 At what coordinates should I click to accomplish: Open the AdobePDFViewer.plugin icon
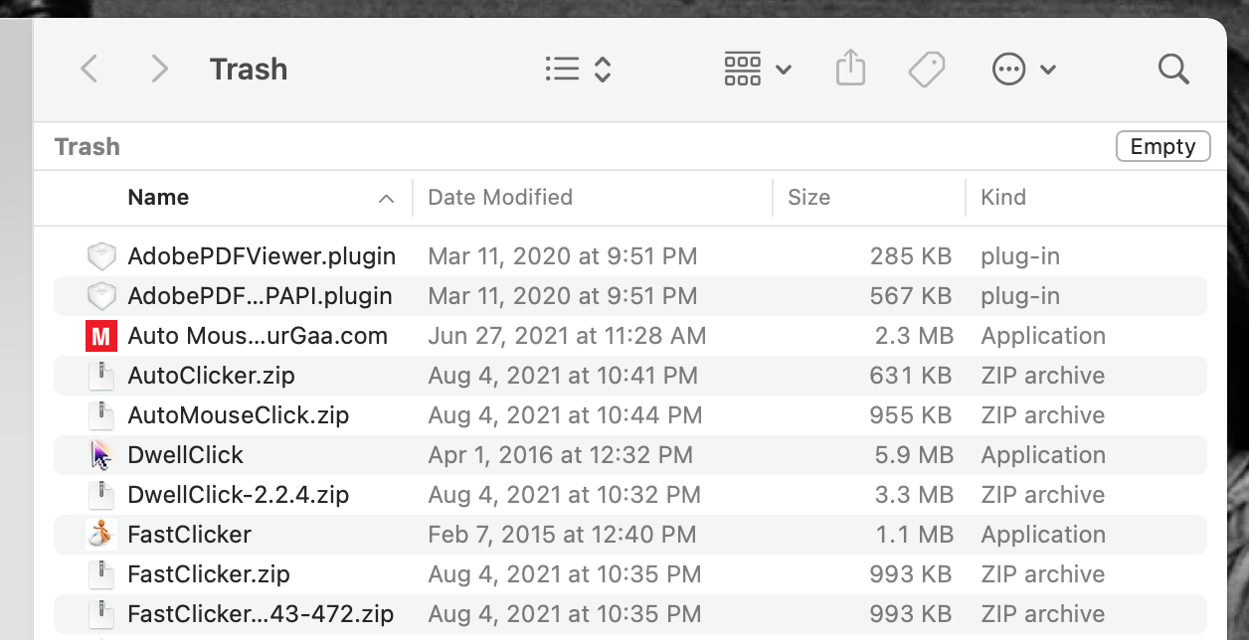(100, 255)
